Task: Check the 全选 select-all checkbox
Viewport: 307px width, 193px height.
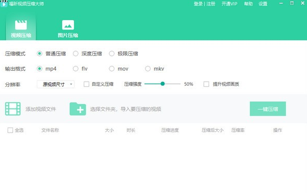Action: point(10,130)
